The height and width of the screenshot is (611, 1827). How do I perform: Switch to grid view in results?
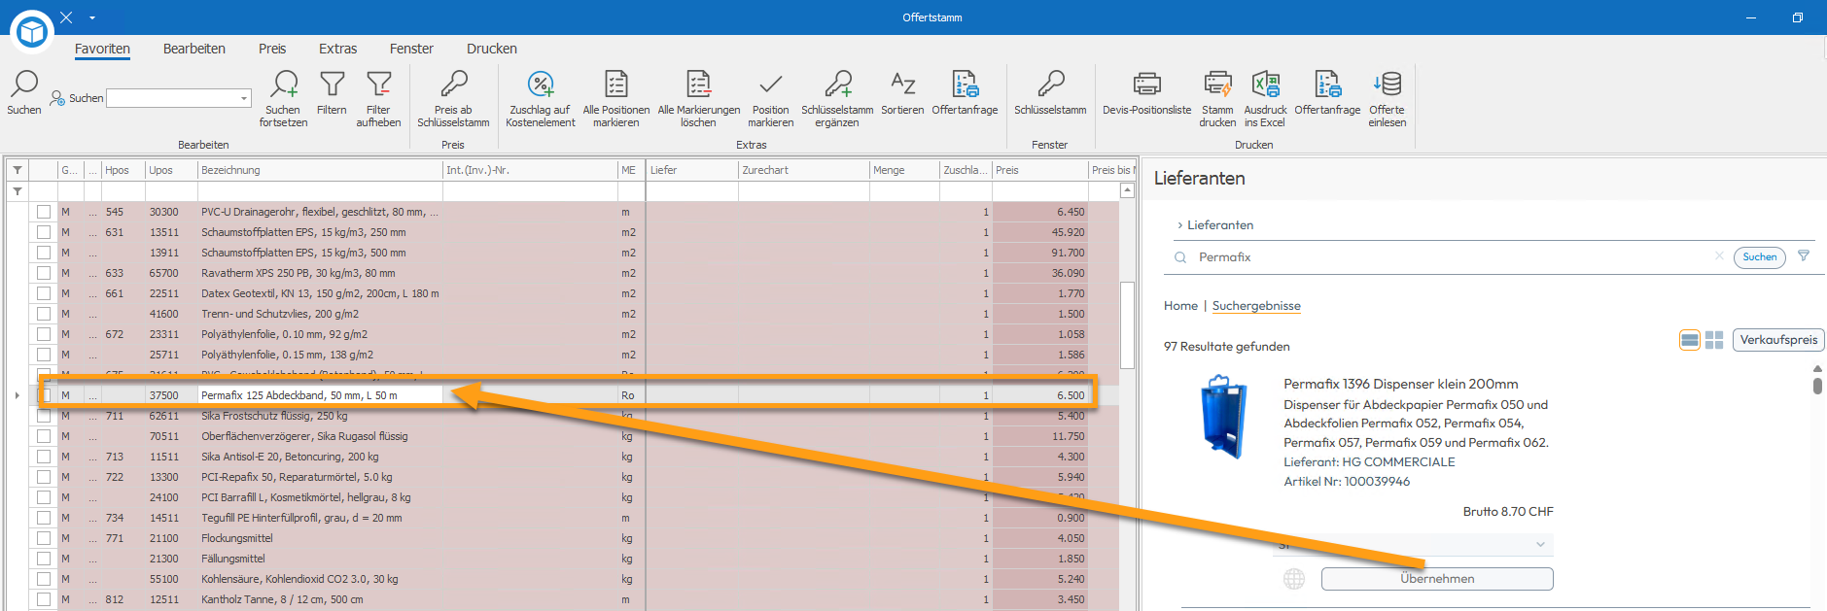1714,340
